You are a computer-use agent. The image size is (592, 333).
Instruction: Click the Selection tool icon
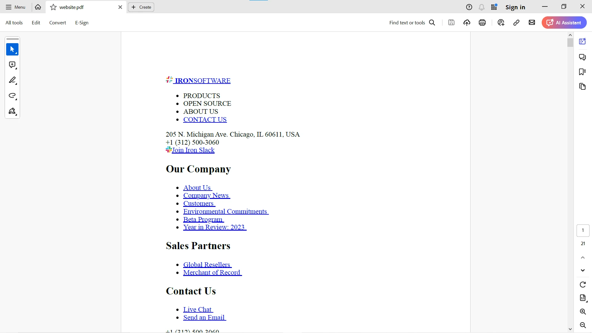click(12, 49)
